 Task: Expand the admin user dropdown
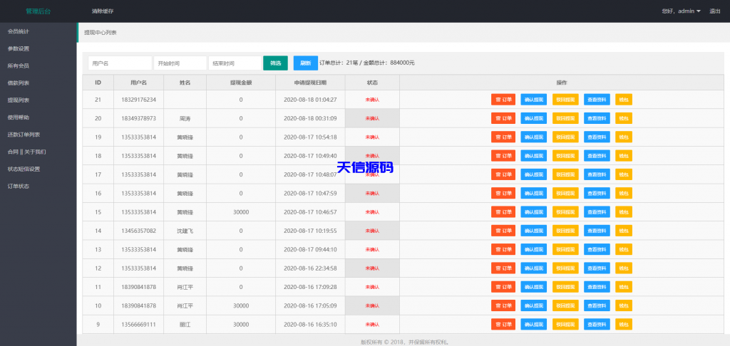(x=681, y=11)
